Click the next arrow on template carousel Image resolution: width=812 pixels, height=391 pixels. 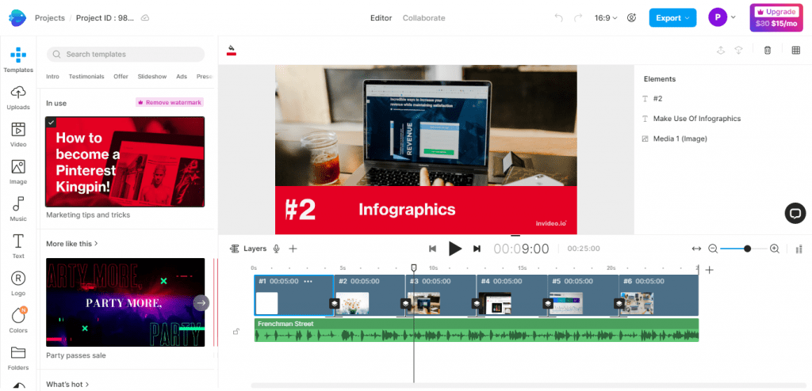(x=201, y=303)
